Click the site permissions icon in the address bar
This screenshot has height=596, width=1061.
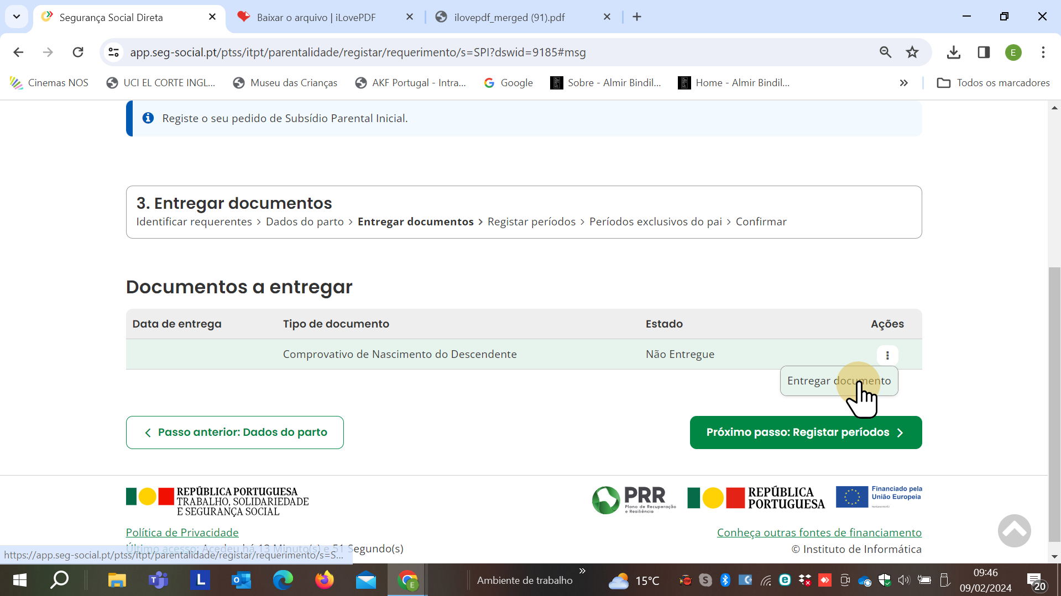point(113,52)
